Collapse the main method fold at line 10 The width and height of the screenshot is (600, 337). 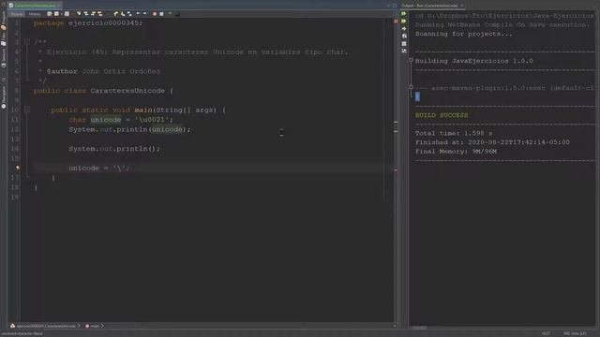click(27, 110)
